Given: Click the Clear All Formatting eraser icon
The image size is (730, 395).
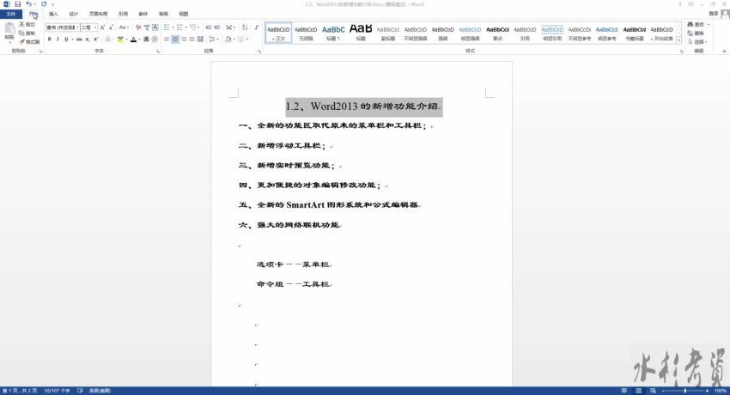Looking at the screenshot, I should click(138, 27).
